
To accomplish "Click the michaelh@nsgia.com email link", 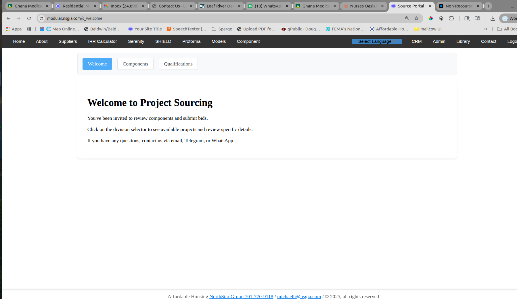I will tap(299, 296).
